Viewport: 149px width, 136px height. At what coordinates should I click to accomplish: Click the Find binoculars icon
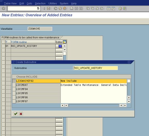coord(76,8)
